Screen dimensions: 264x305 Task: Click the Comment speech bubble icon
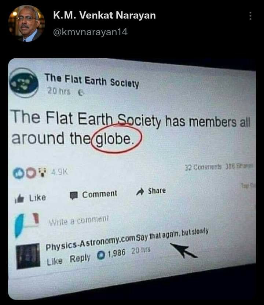(x=74, y=196)
